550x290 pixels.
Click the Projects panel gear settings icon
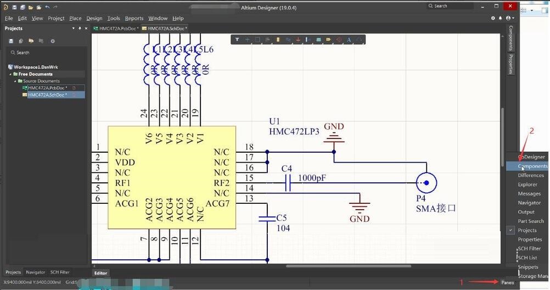coord(53,41)
